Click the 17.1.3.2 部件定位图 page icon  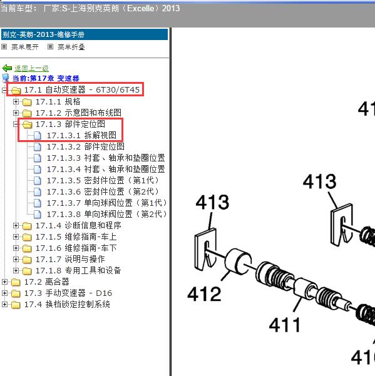tap(37, 147)
